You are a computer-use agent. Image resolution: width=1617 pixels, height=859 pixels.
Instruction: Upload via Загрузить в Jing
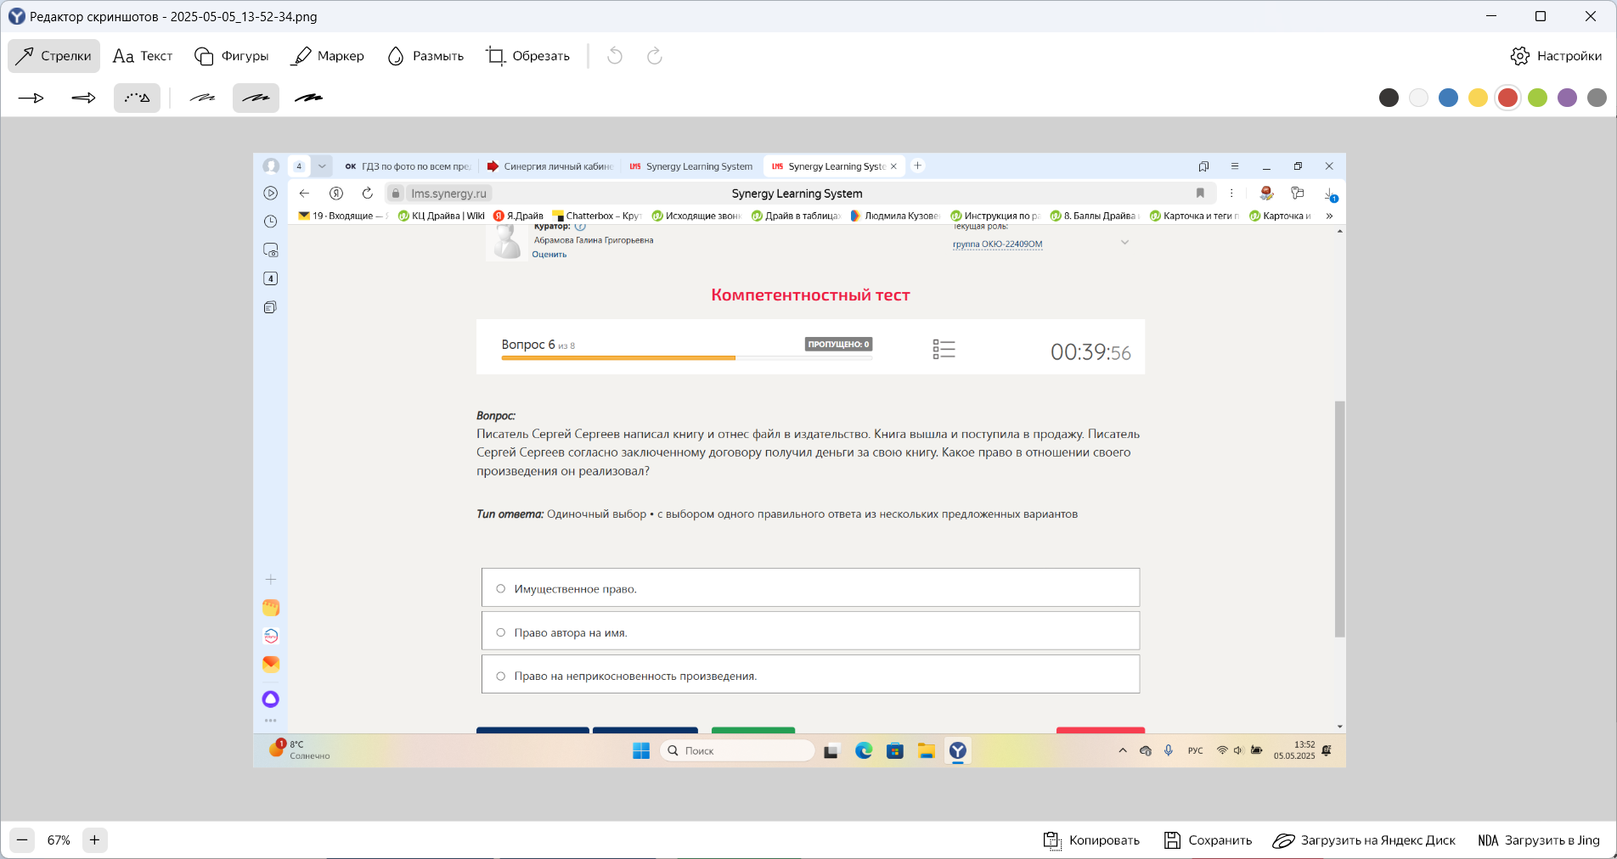coord(1538,840)
